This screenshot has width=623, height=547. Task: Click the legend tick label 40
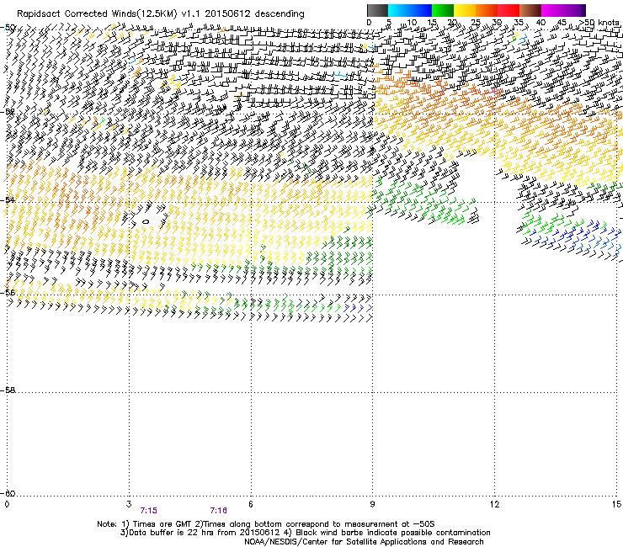pyautogui.click(x=540, y=22)
